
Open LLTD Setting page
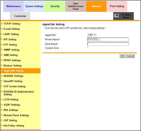pyautogui.click(x=20, y=100)
